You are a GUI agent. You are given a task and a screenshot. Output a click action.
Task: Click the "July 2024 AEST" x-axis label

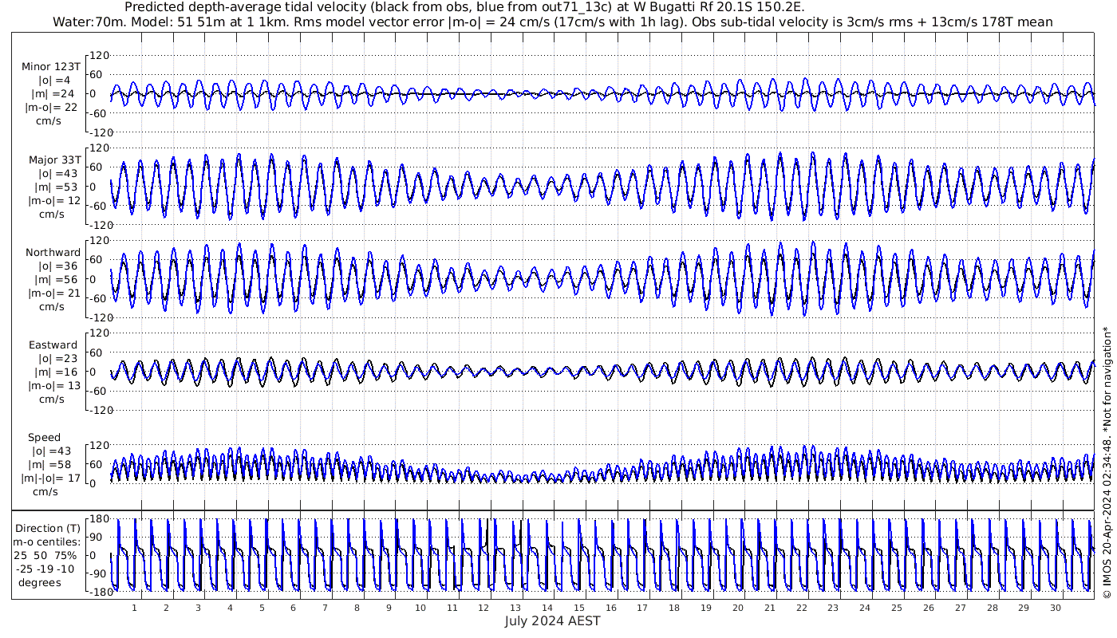[x=552, y=620]
